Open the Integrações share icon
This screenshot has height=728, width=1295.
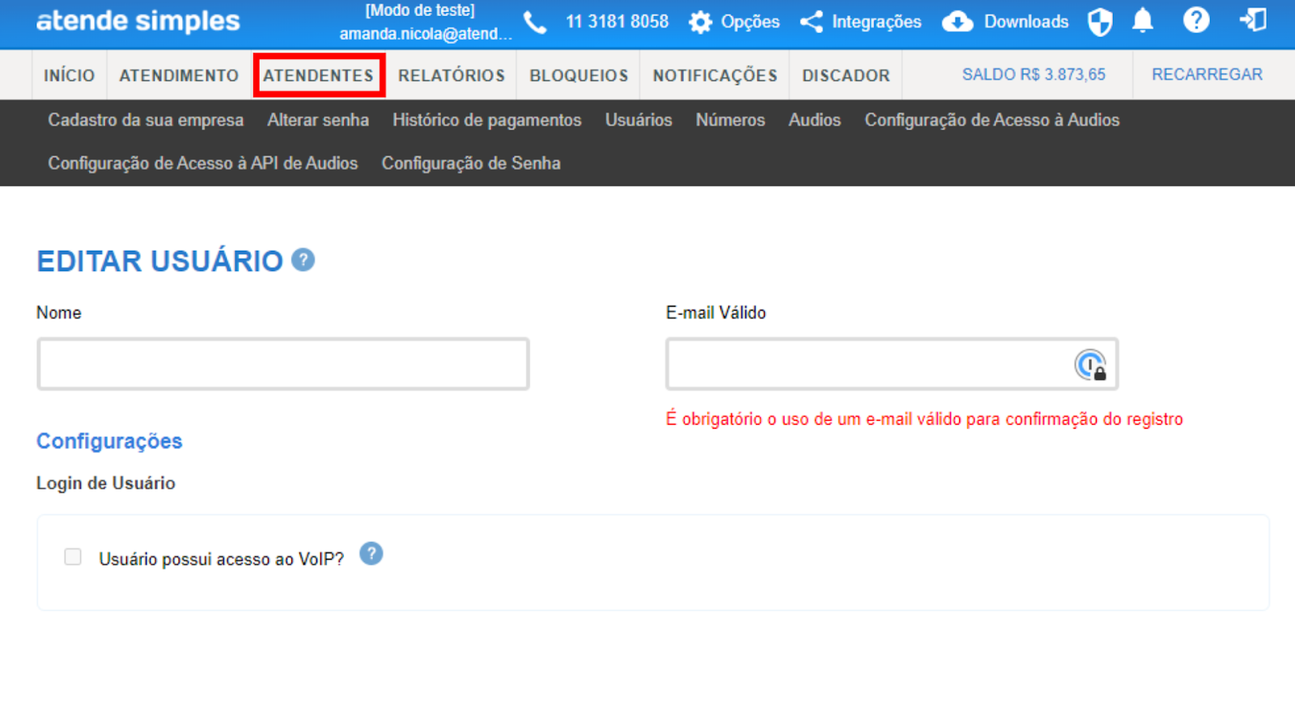click(x=811, y=22)
